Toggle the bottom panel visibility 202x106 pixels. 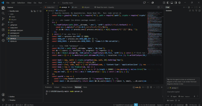(172, 3)
